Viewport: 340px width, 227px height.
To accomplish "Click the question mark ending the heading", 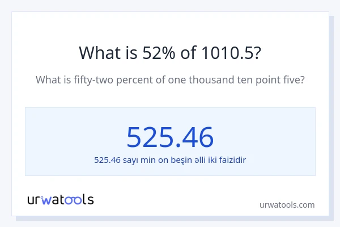I will [x=257, y=53].
